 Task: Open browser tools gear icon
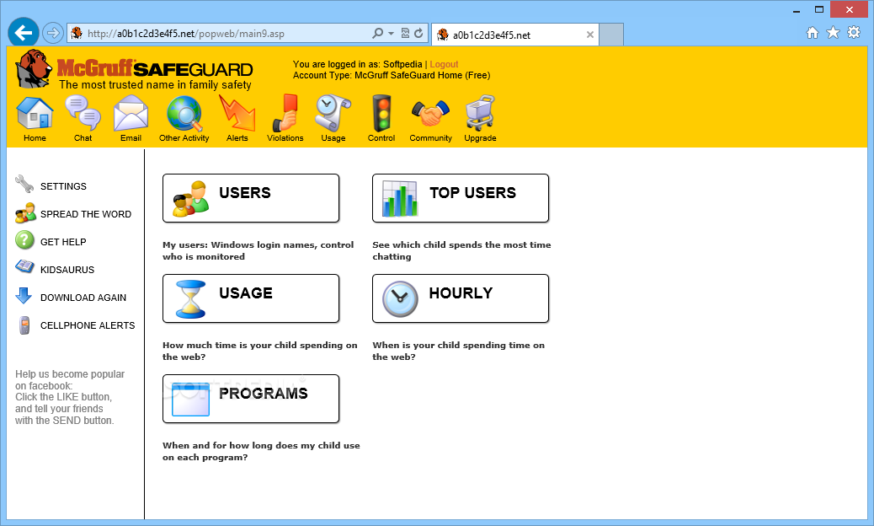point(854,32)
